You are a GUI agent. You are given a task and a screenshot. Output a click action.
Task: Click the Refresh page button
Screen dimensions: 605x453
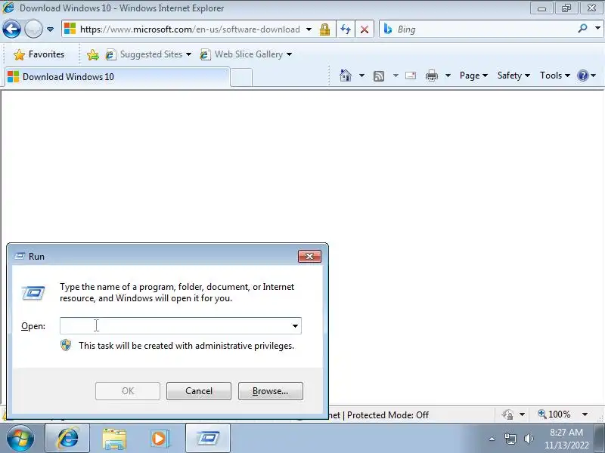pyautogui.click(x=346, y=29)
